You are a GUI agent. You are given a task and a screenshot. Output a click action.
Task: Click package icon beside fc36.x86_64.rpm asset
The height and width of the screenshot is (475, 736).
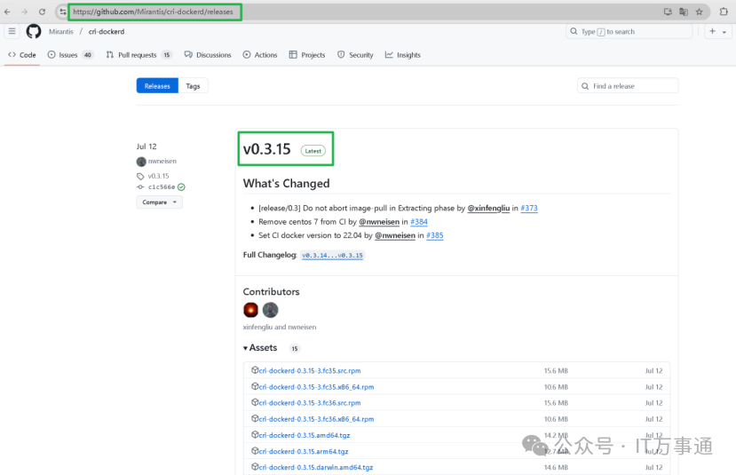click(x=255, y=418)
